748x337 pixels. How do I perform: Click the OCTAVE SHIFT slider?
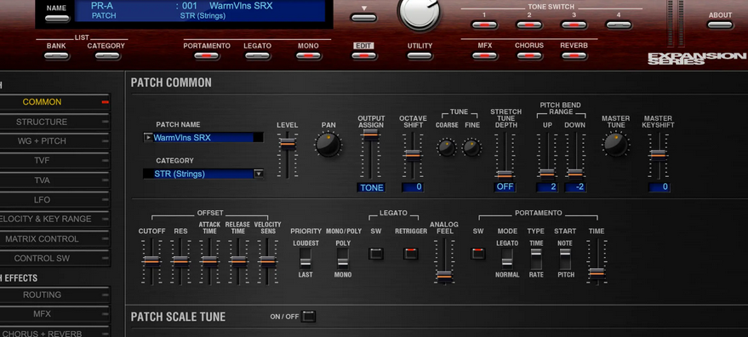pyautogui.click(x=413, y=155)
